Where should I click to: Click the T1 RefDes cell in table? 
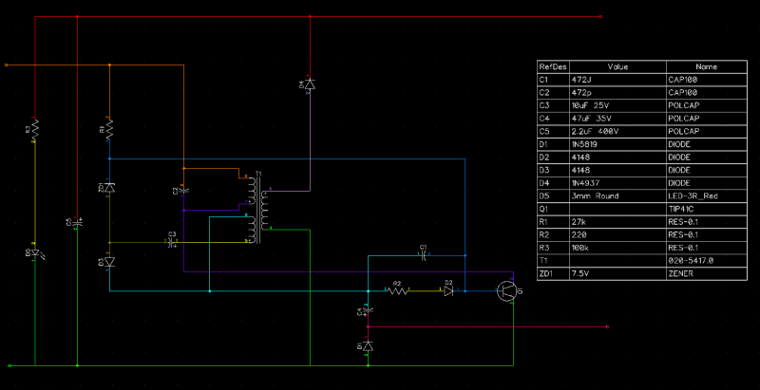(553, 261)
